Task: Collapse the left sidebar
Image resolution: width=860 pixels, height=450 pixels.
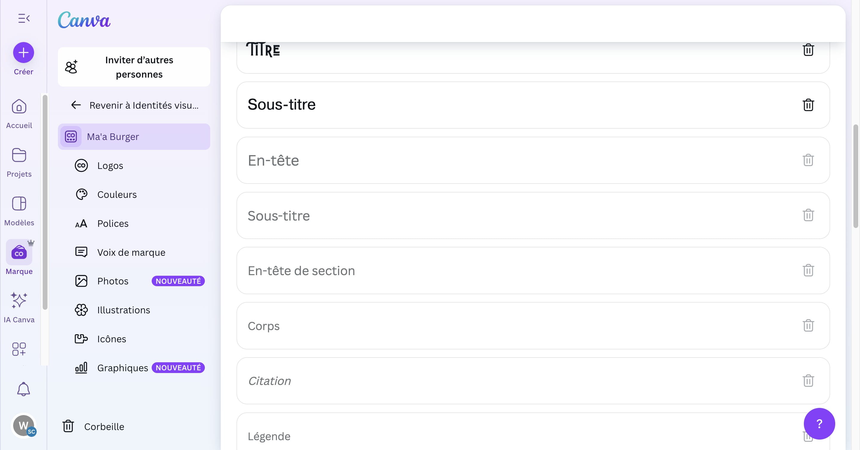Action: tap(23, 18)
